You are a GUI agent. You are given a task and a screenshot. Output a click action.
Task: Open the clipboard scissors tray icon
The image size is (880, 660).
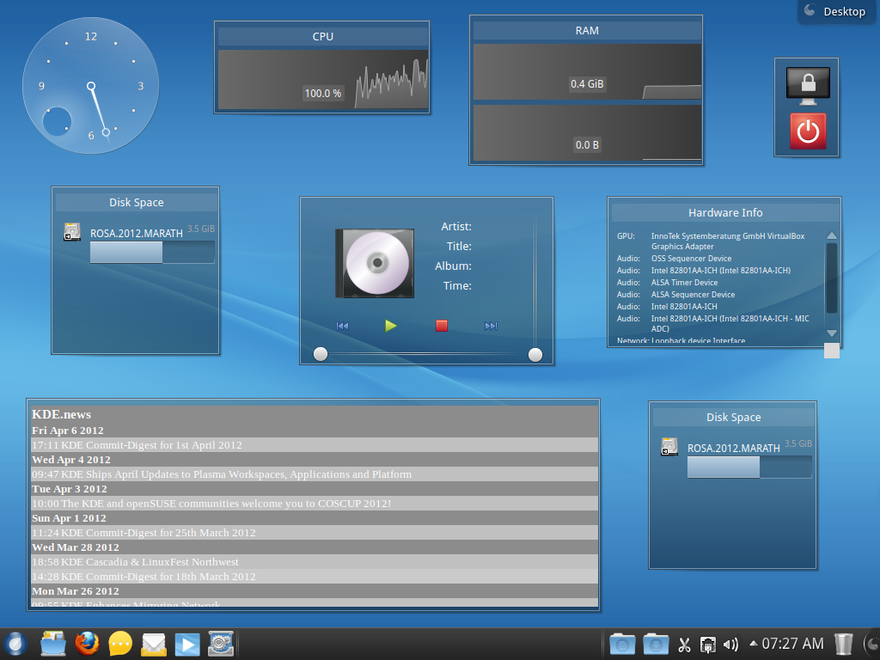(x=685, y=644)
